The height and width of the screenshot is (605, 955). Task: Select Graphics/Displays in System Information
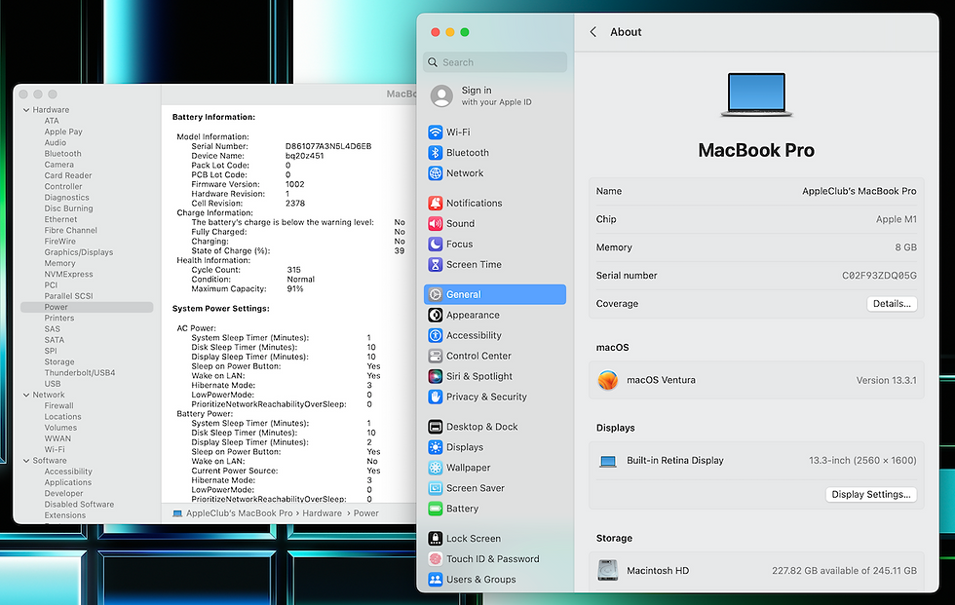tap(79, 252)
